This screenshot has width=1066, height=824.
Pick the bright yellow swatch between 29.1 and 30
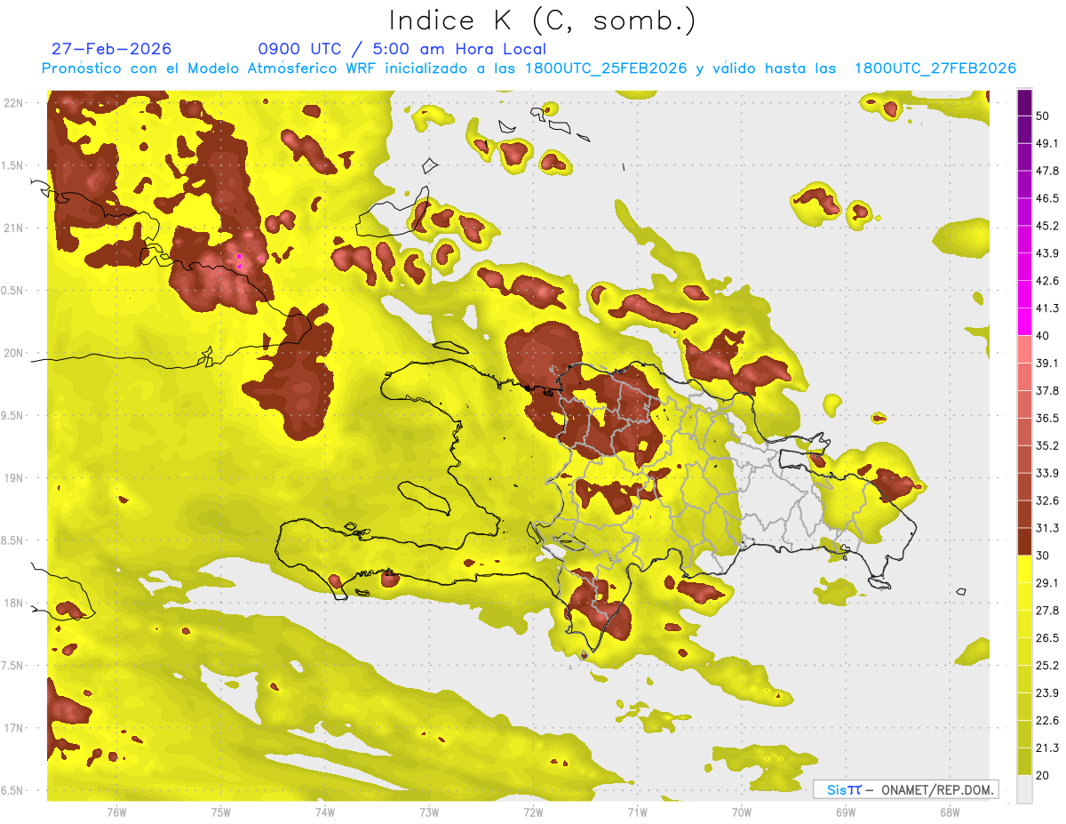pyautogui.click(x=1024, y=569)
